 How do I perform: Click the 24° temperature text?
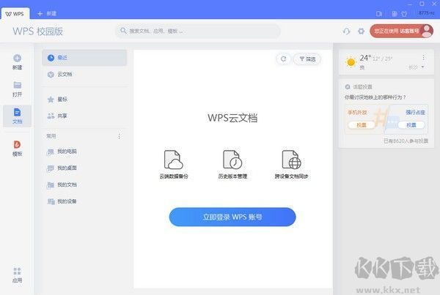point(365,58)
